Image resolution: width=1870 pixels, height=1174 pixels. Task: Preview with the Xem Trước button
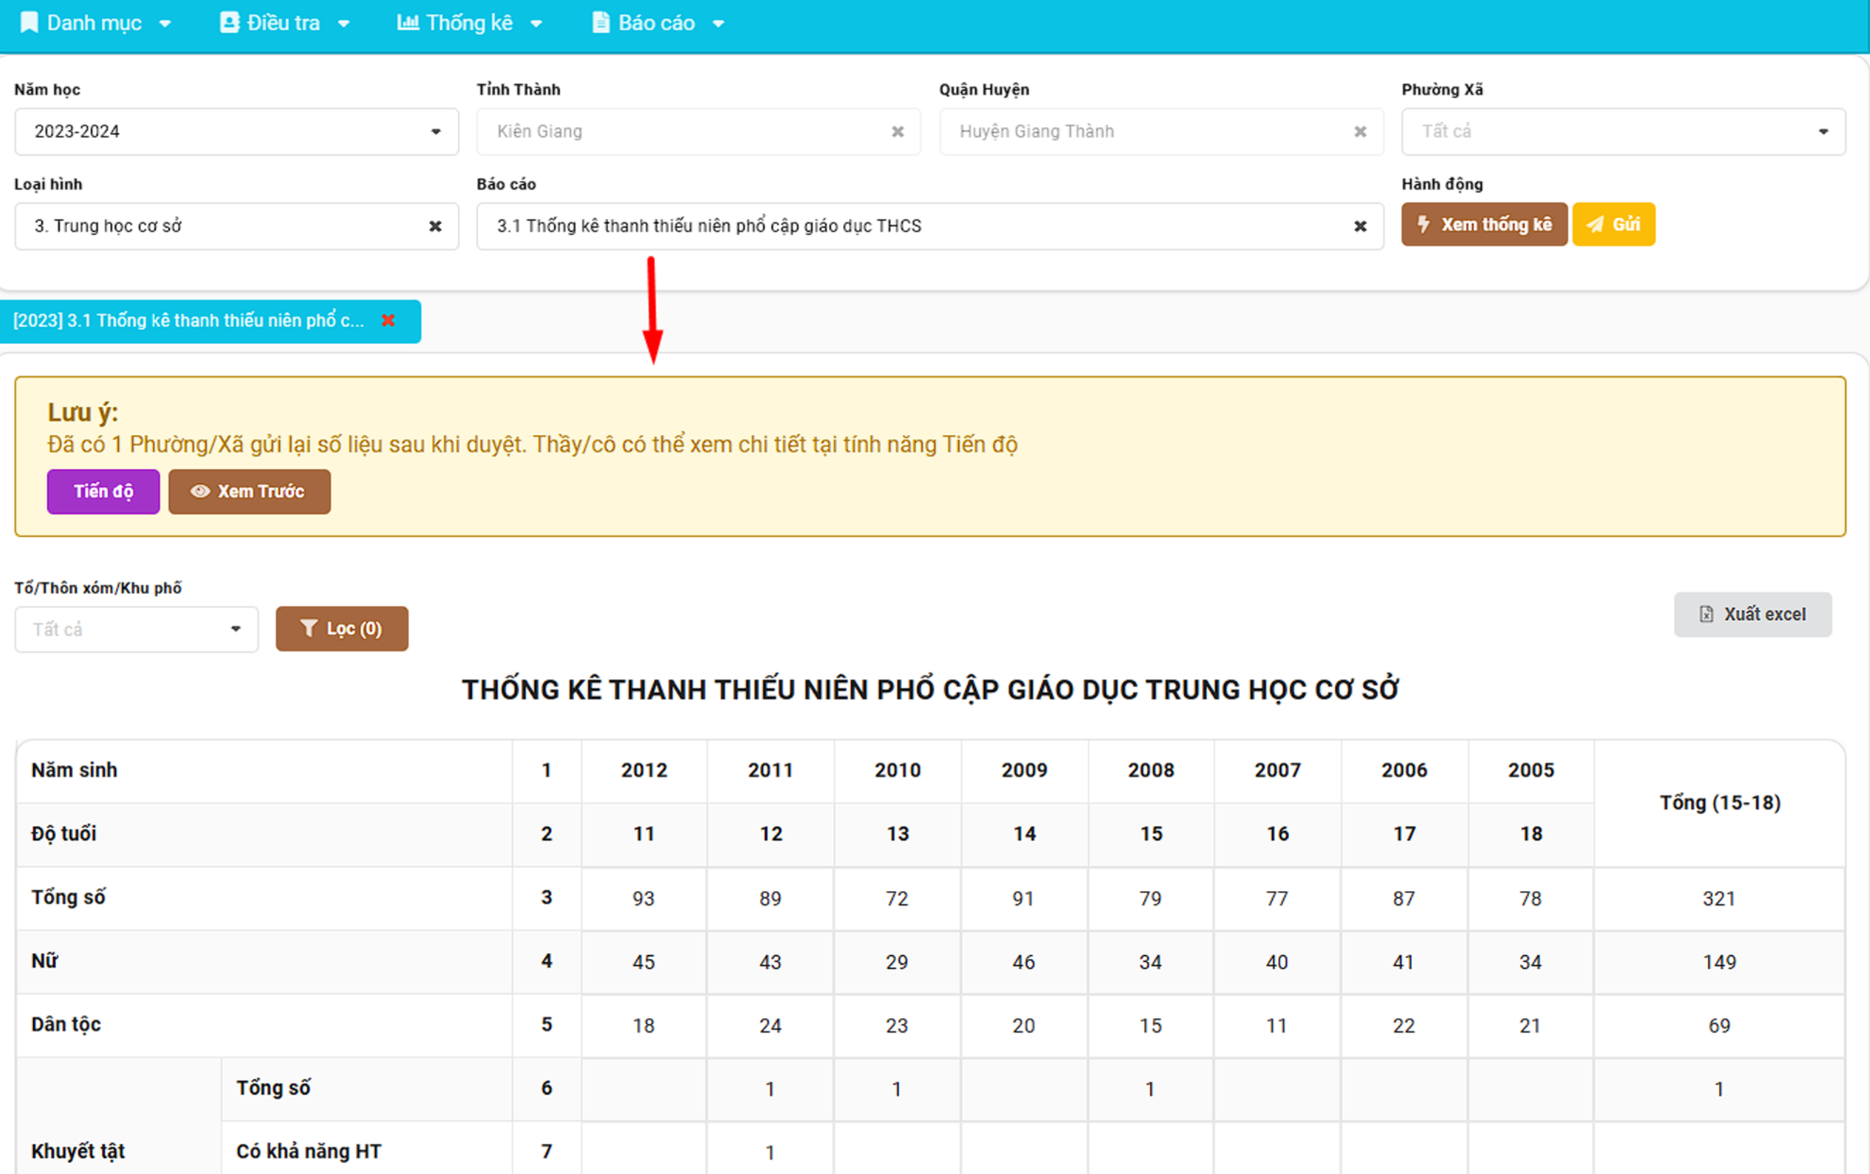tap(249, 492)
